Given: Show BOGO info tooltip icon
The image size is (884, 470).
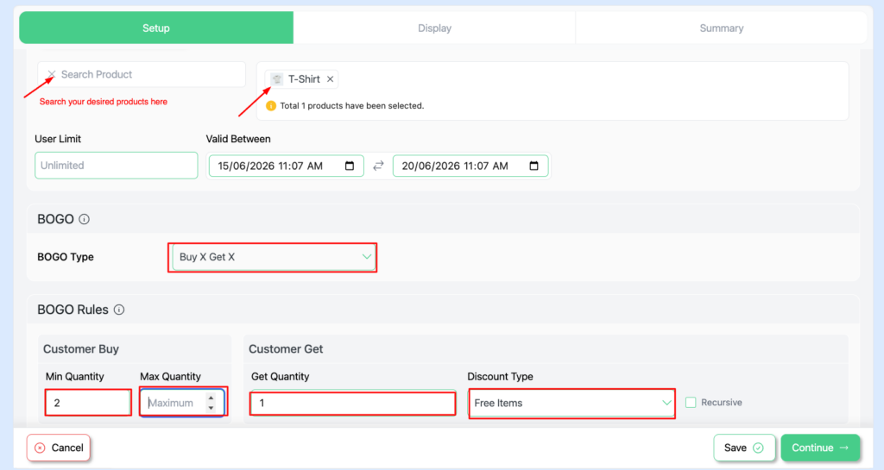Looking at the screenshot, I should point(84,220).
